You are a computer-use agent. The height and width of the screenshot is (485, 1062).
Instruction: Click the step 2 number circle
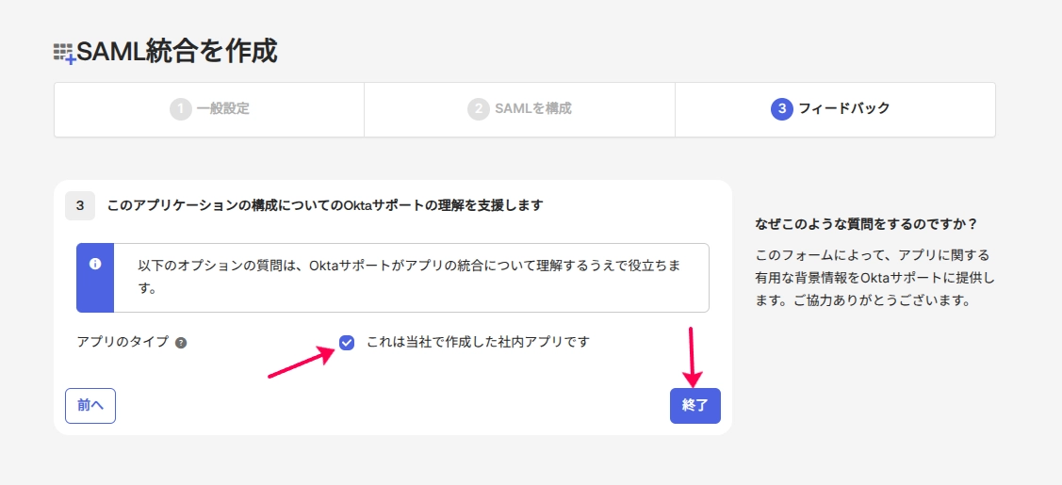tap(478, 109)
